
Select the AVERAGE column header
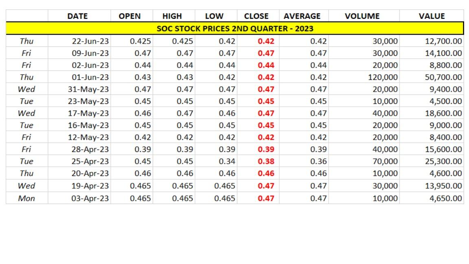click(x=302, y=16)
